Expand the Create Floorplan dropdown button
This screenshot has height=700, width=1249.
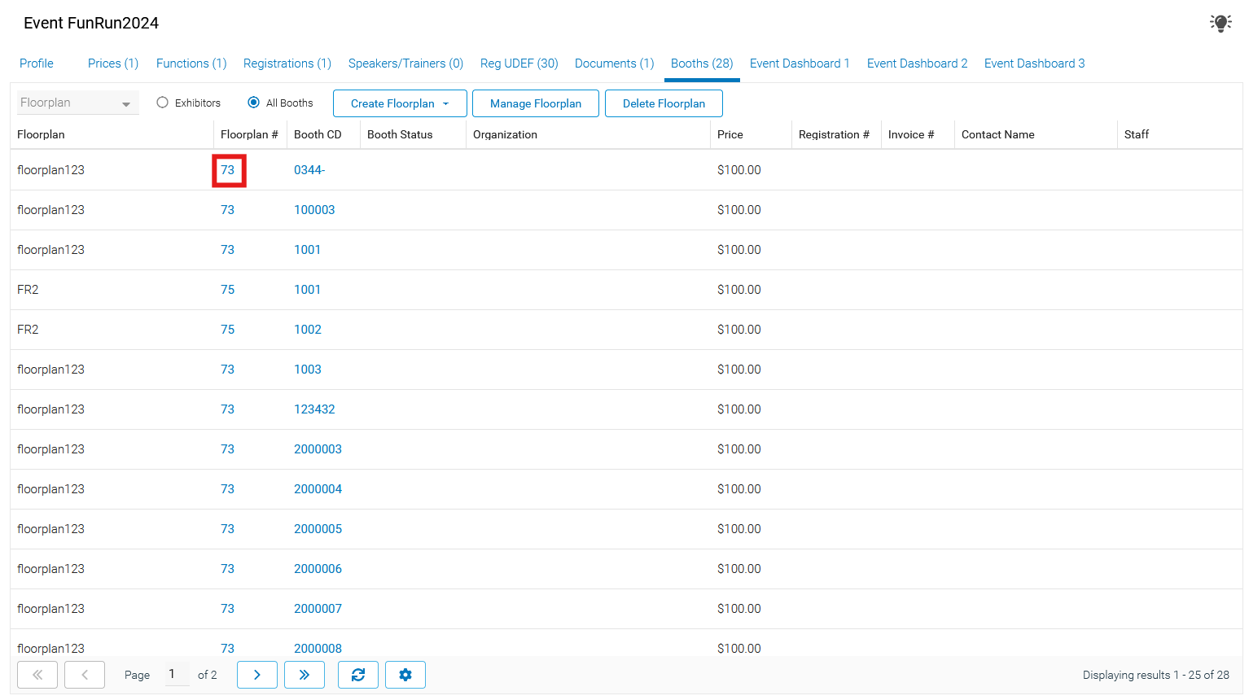pos(400,103)
